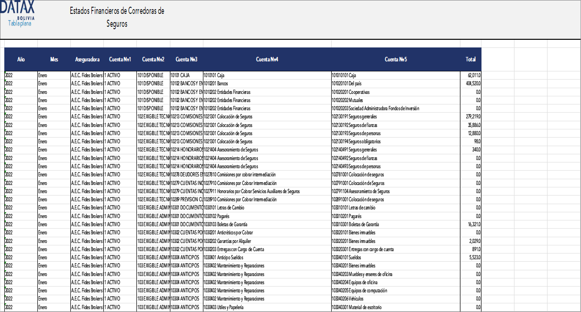
Task: Select the Estados Financieros de Corredoras title
Action: (x=117, y=17)
